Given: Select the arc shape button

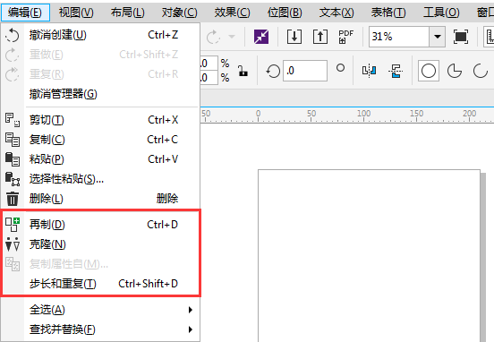Looking at the screenshot, I should click(x=481, y=71).
